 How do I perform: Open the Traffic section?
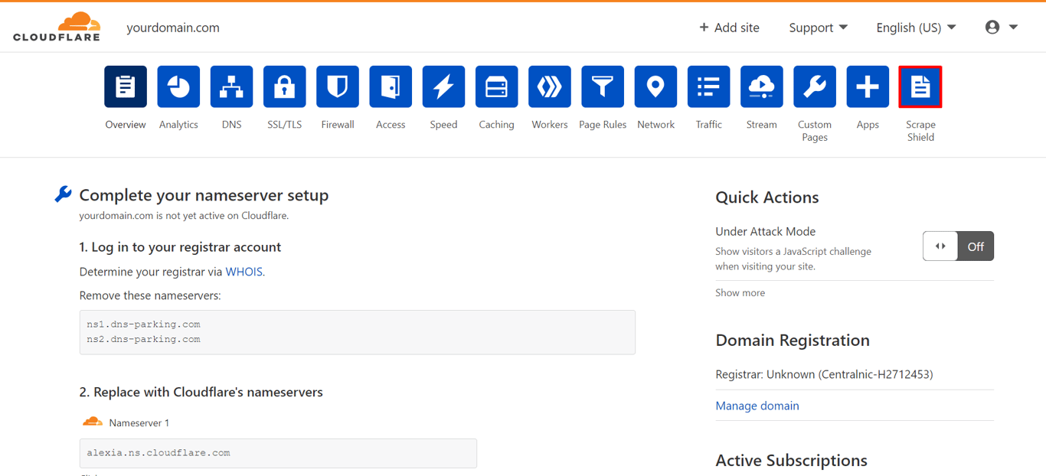coord(708,86)
